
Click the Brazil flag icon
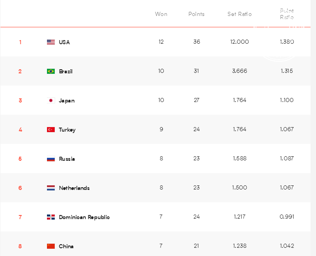click(x=51, y=71)
